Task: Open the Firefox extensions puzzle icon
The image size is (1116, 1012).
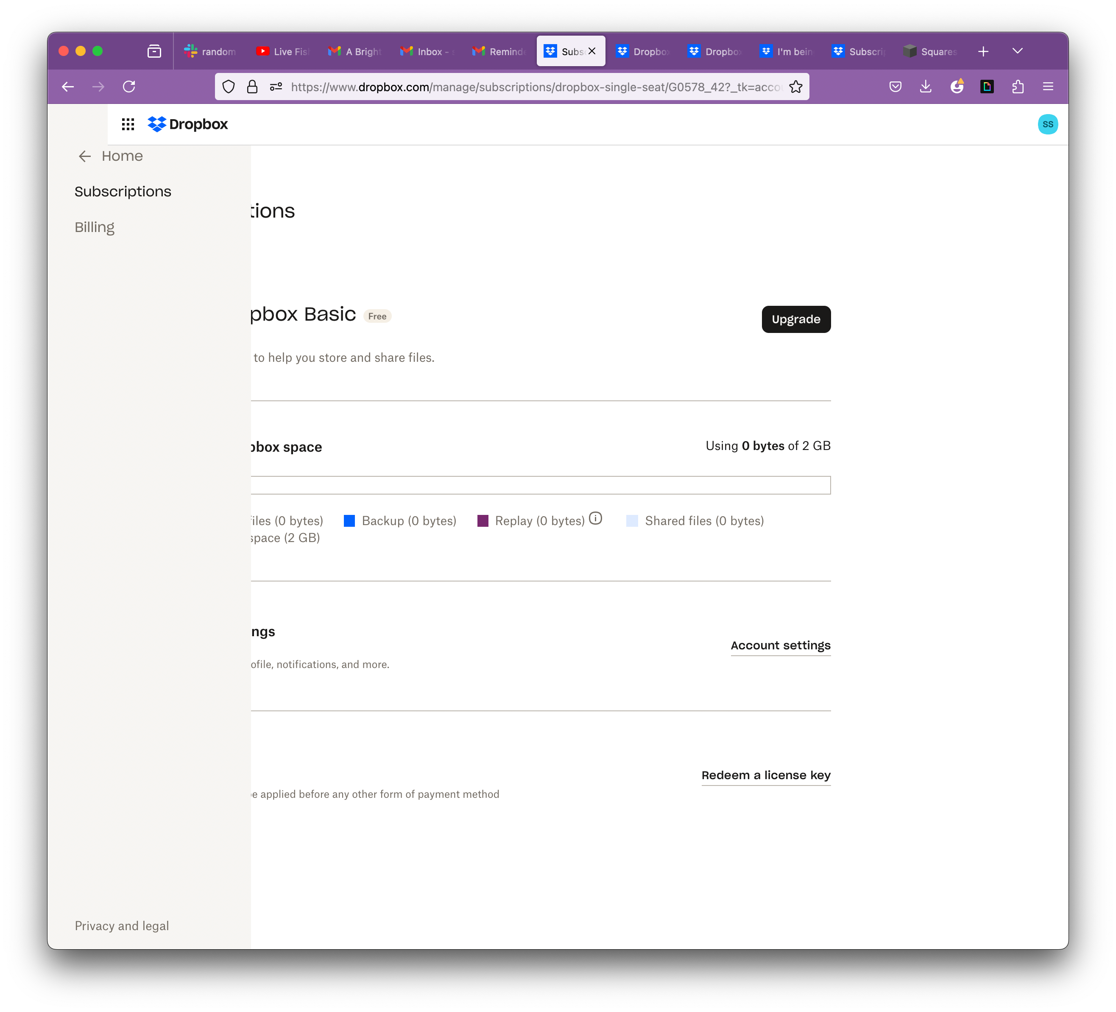Action: [x=1018, y=87]
